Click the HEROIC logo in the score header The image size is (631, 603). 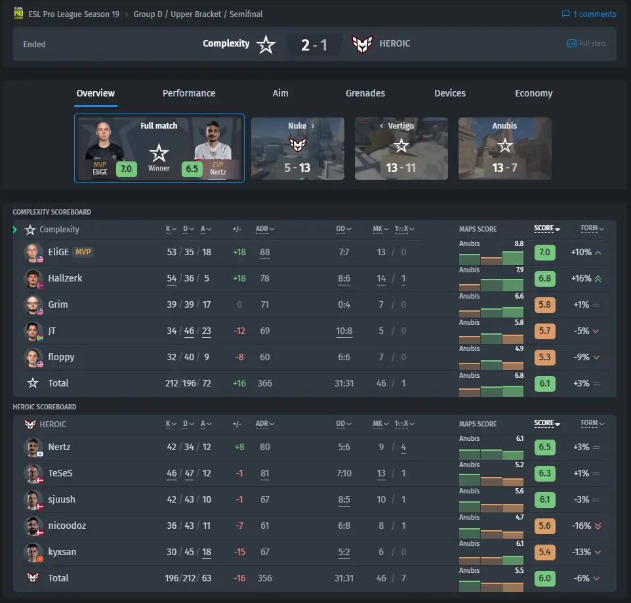point(362,44)
